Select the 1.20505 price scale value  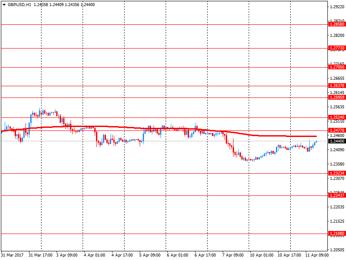click(337, 250)
